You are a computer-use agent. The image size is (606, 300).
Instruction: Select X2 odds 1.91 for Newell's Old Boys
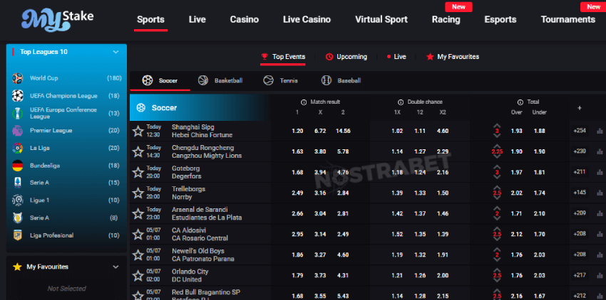point(443,255)
